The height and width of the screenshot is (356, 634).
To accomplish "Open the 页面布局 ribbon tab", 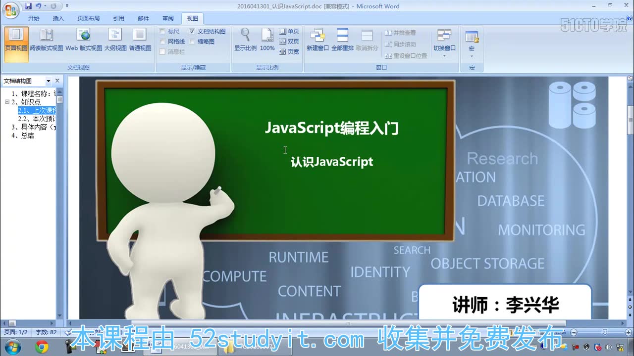I will [88, 18].
